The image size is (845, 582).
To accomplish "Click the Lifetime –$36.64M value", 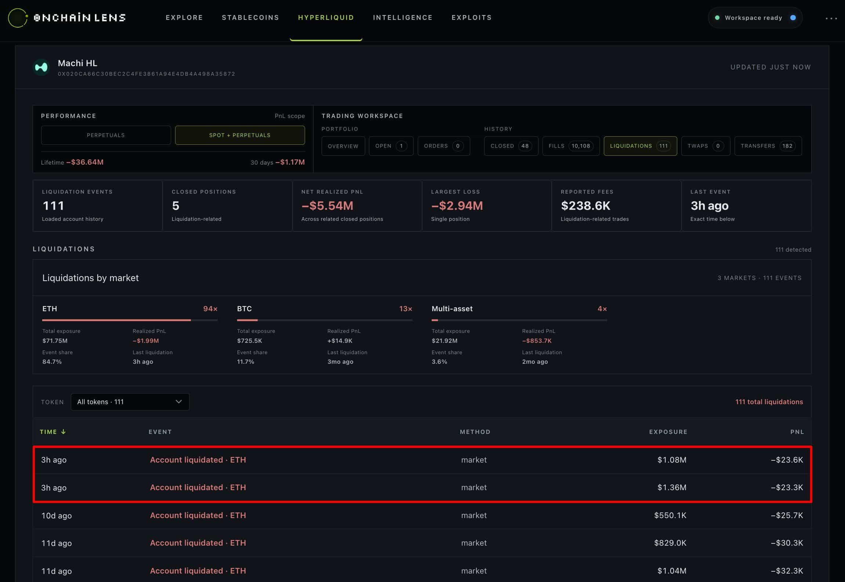I will point(85,162).
